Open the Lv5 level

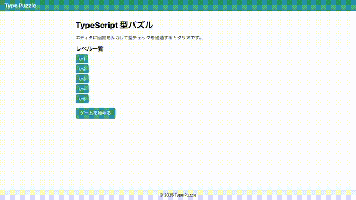[82, 99]
